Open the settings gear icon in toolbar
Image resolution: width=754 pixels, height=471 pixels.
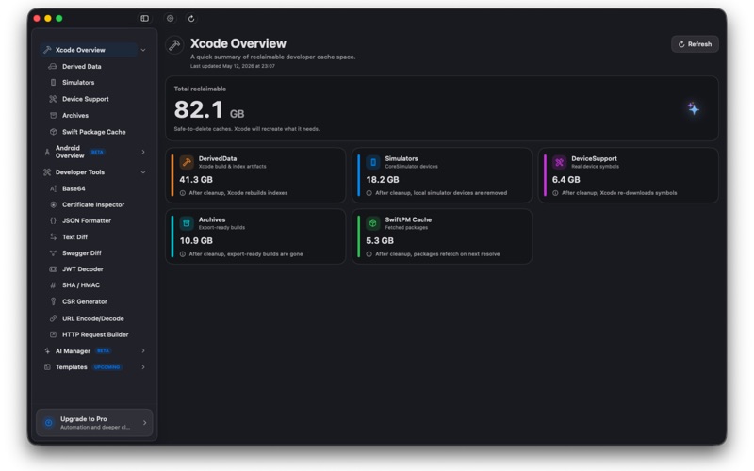pyautogui.click(x=171, y=18)
